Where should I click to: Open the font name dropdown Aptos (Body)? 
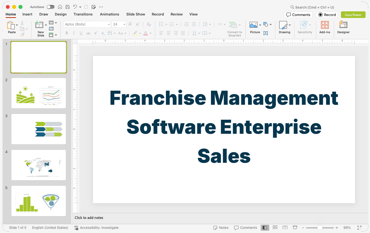click(87, 24)
